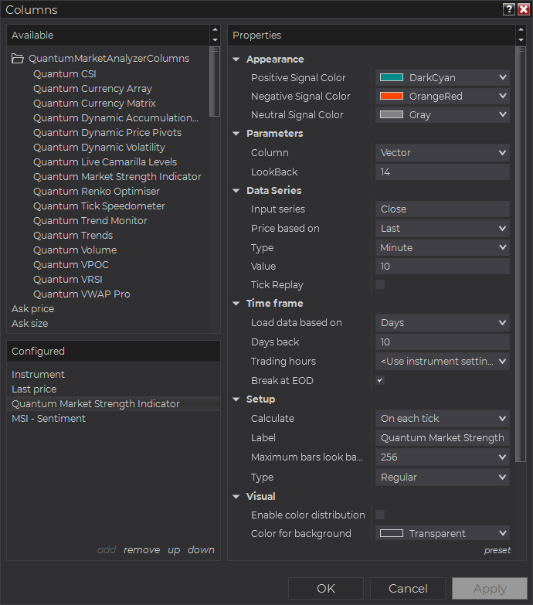
Task: Click the help question mark icon
Action: tap(509, 9)
